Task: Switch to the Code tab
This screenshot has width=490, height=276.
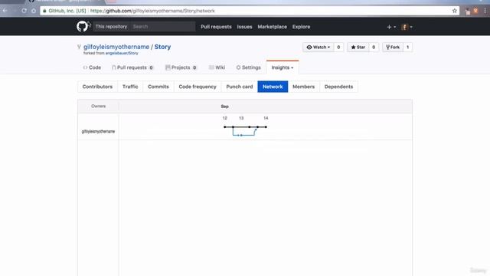Action: (92, 67)
